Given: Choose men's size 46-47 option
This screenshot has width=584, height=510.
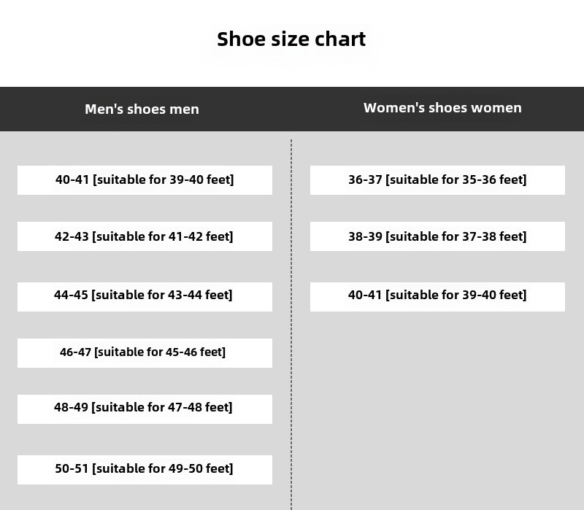Looking at the screenshot, I should click(145, 352).
